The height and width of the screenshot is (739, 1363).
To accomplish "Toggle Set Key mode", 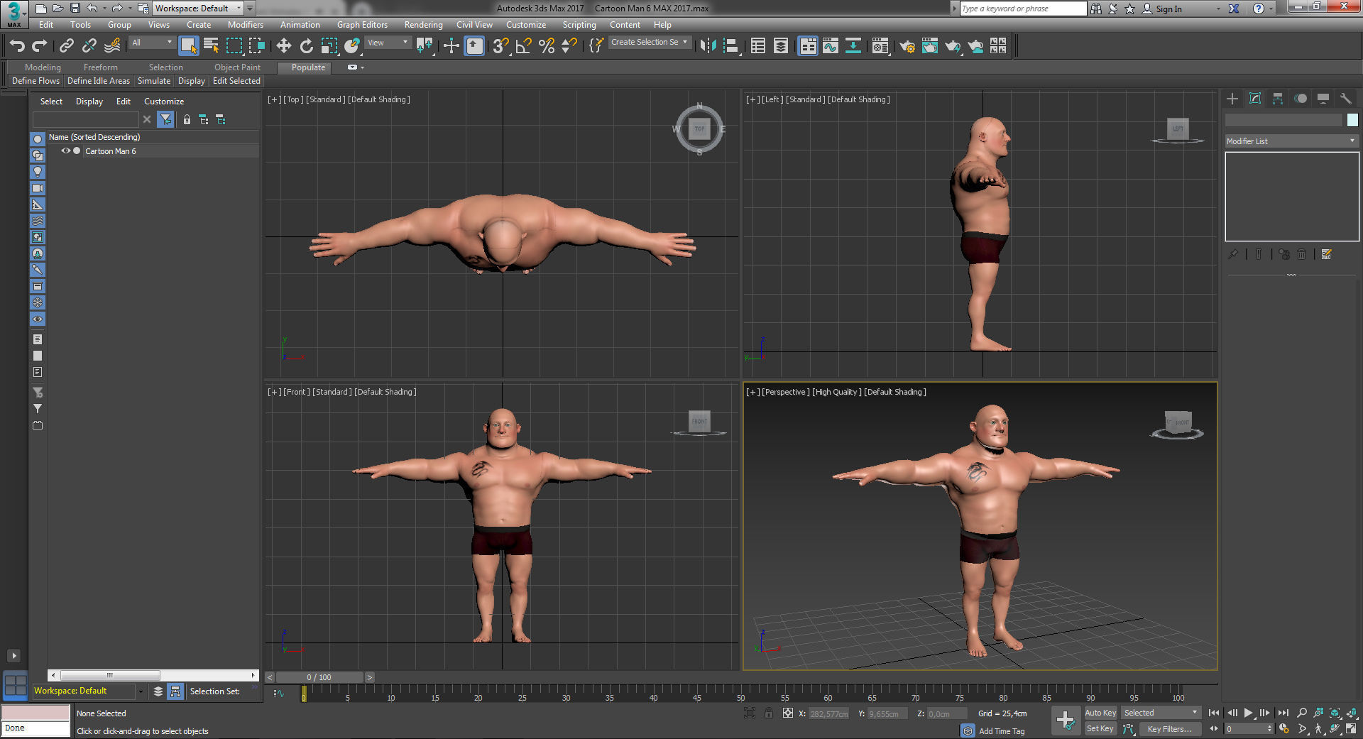I will pyautogui.click(x=1100, y=729).
